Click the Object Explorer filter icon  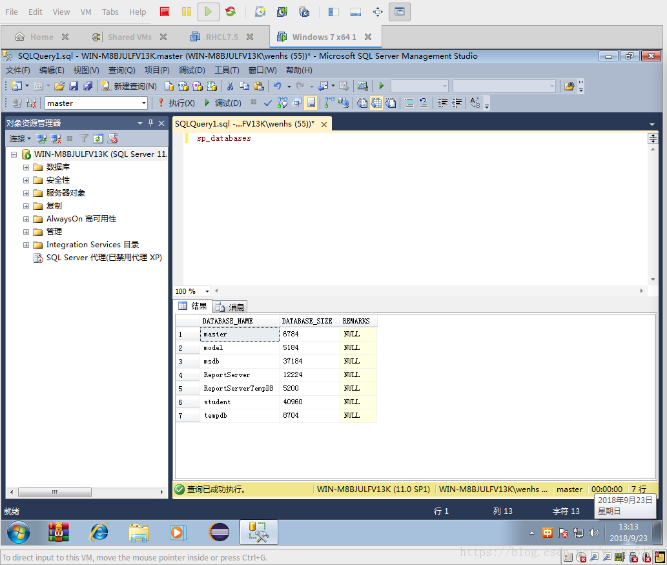pos(84,139)
